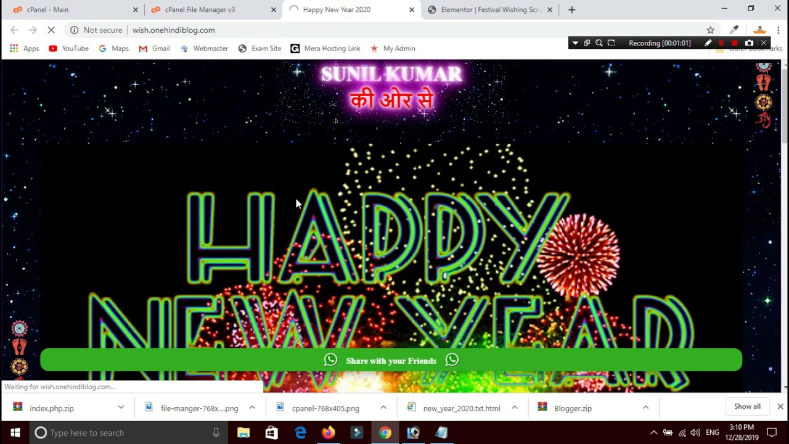
Task: Click the microphone icon in taskbar search
Action: pos(216,433)
